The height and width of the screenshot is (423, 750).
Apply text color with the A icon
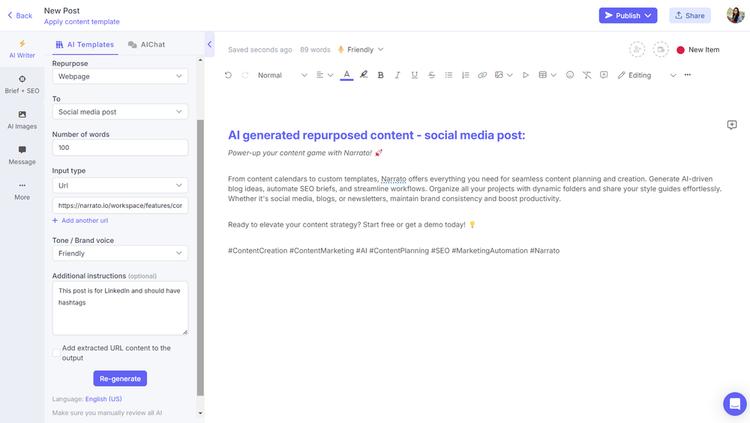(346, 75)
